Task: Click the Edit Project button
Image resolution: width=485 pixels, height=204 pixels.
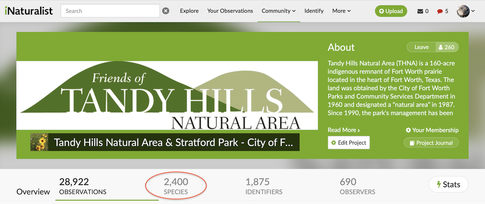Action: 349,143
